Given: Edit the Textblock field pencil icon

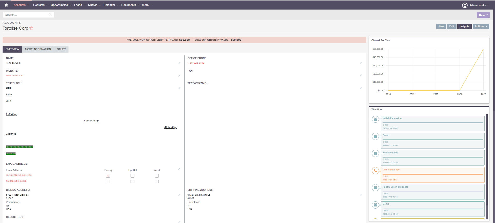Looking at the screenshot, I should [179, 88].
